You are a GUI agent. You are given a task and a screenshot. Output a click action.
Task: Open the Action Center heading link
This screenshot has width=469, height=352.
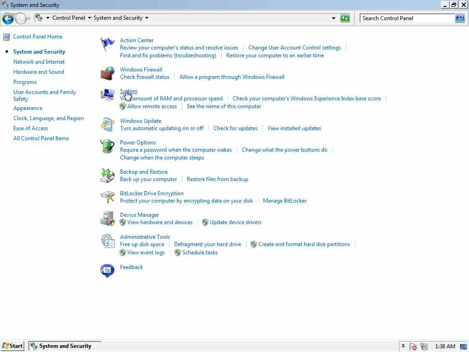[136, 40]
